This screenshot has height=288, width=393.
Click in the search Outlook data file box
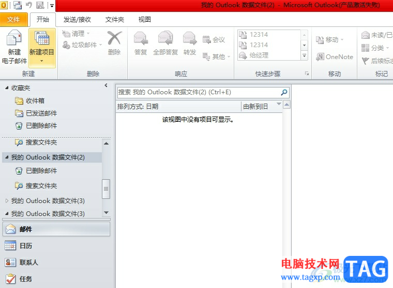pos(198,92)
